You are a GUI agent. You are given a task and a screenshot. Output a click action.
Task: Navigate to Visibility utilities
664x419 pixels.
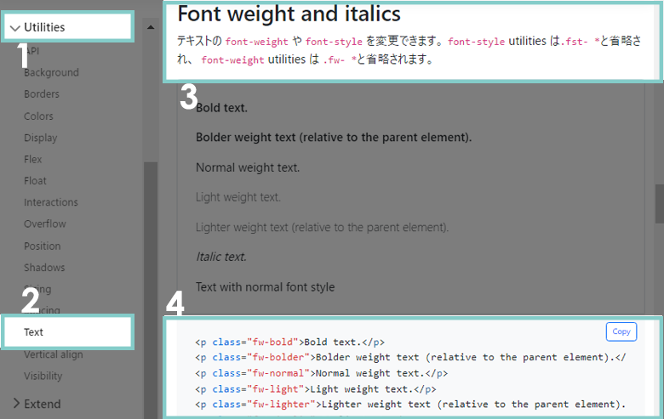43,376
